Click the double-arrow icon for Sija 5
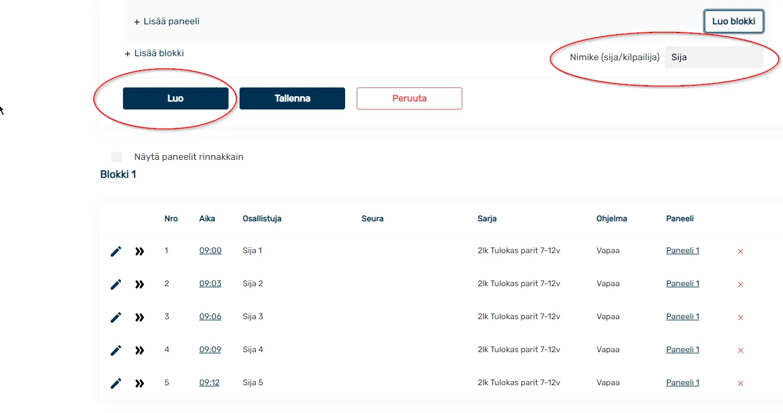 (140, 383)
